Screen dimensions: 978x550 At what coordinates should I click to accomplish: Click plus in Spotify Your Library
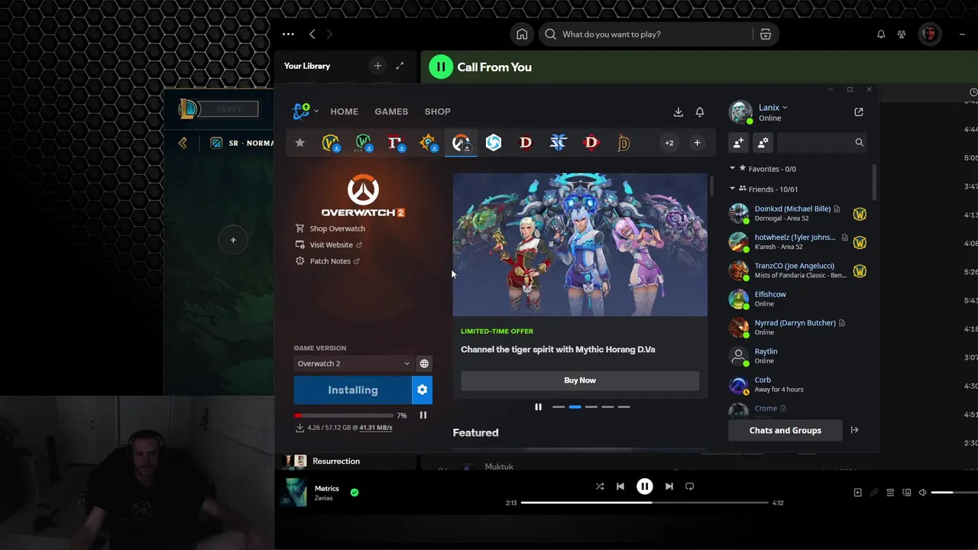click(377, 66)
